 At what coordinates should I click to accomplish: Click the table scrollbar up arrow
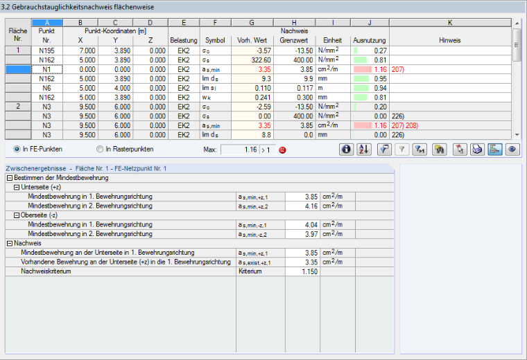517,23
